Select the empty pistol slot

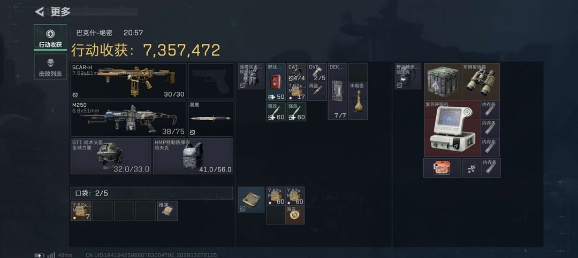[211, 81]
